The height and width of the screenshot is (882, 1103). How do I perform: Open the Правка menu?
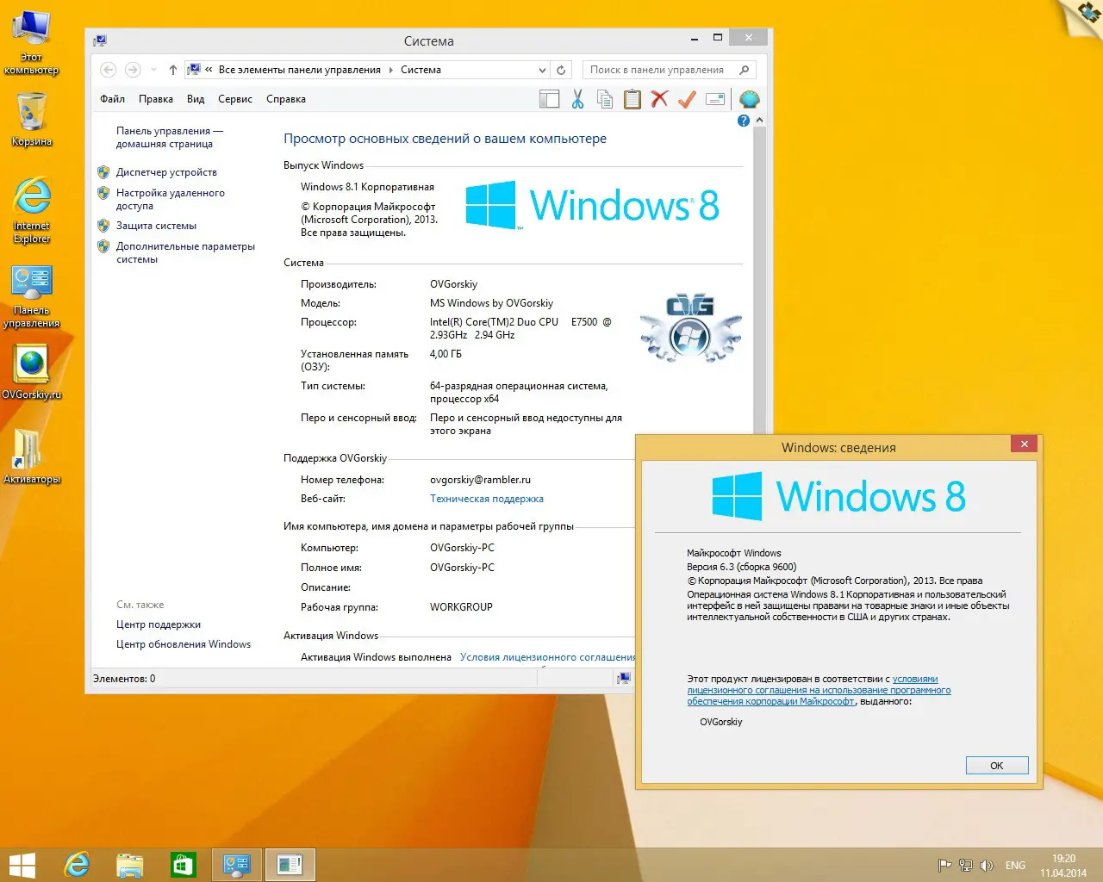pyautogui.click(x=156, y=99)
